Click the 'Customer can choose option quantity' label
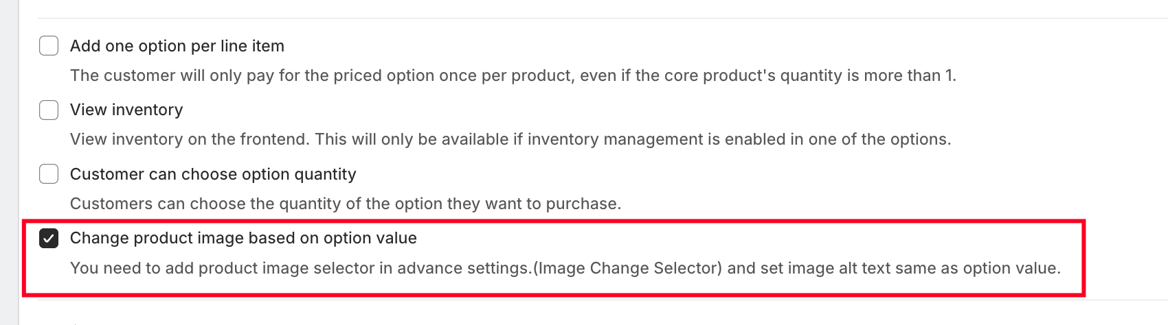Viewport: 1168px width, 325px height. coord(213,174)
